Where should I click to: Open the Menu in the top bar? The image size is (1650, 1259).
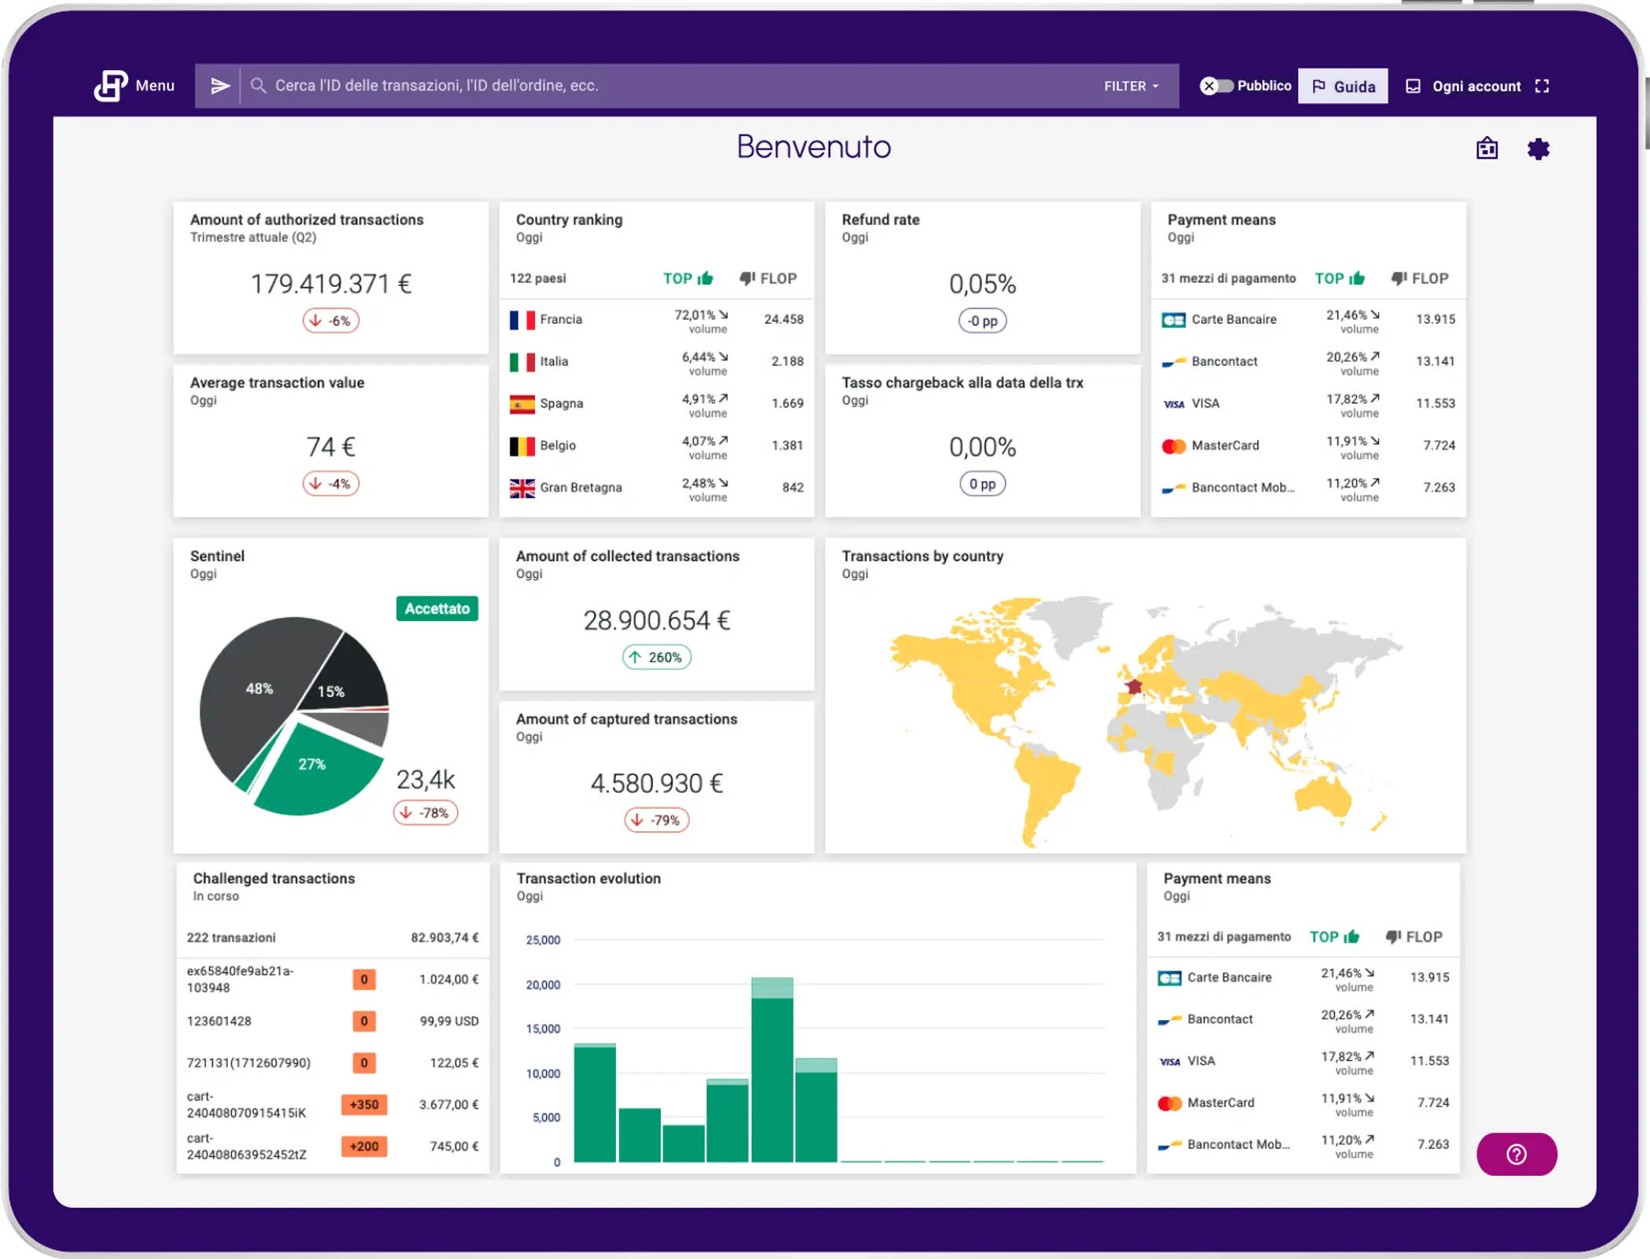[x=154, y=86]
